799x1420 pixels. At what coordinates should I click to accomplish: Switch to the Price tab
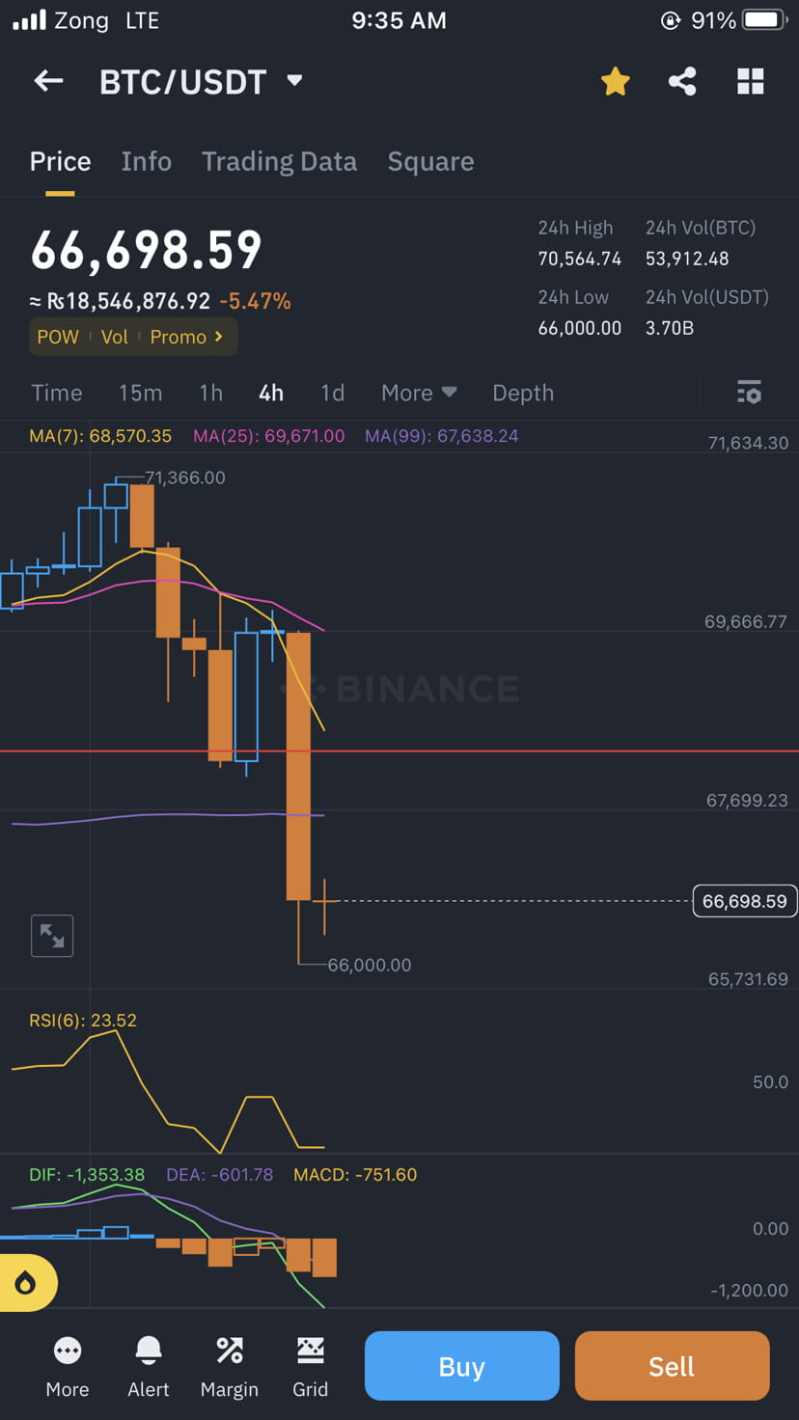tap(60, 161)
